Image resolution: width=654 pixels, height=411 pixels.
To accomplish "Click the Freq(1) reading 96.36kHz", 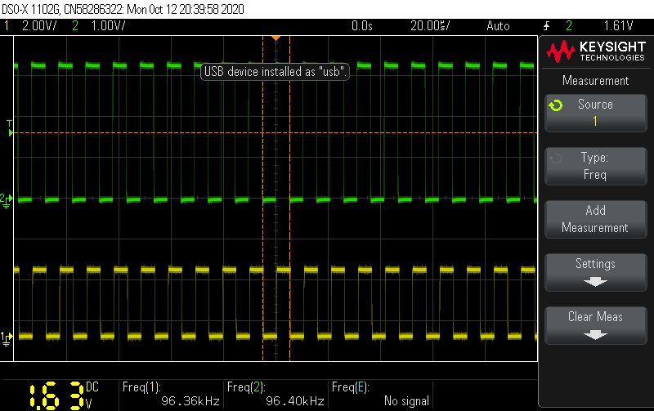I will (x=190, y=401).
